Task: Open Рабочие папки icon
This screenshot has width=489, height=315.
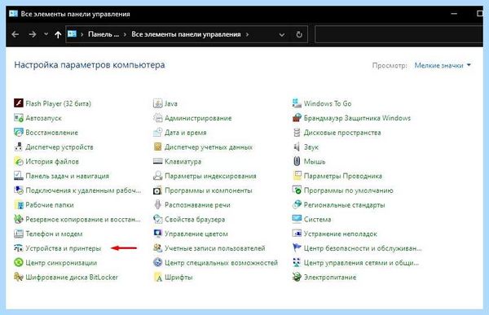Action: coord(19,204)
